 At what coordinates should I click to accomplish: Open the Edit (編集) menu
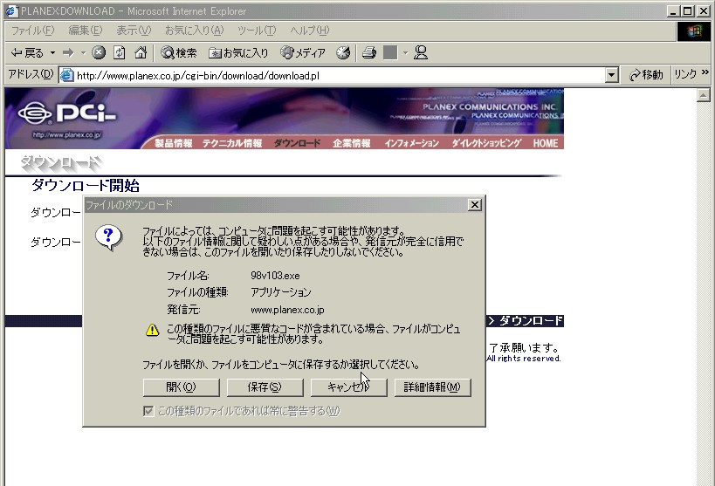pos(86,31)
